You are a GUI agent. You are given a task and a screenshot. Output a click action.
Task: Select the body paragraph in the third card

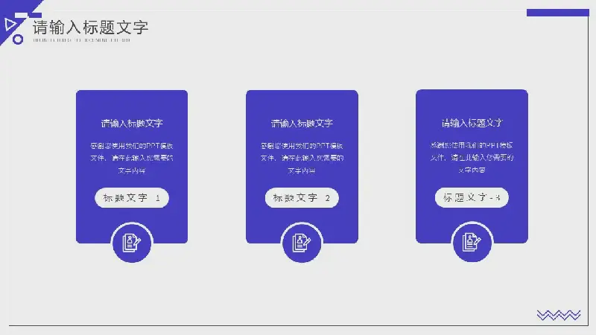click(472, 157)
